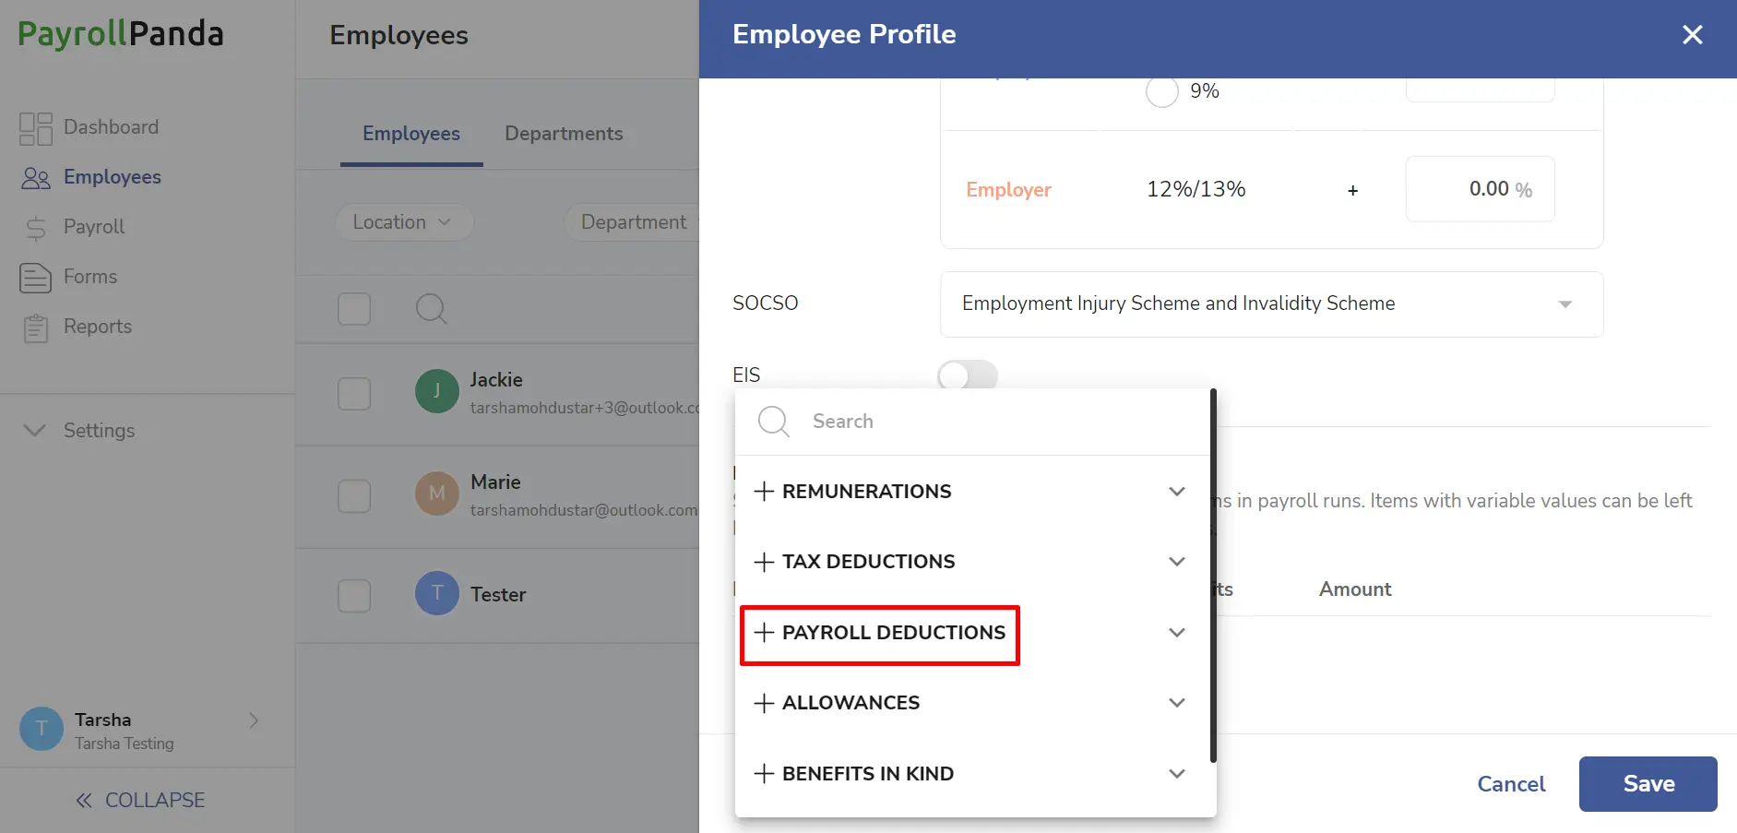Switch to the Departments tab
The width and height of the screenshot is (1737, 833).
(564, 134)
